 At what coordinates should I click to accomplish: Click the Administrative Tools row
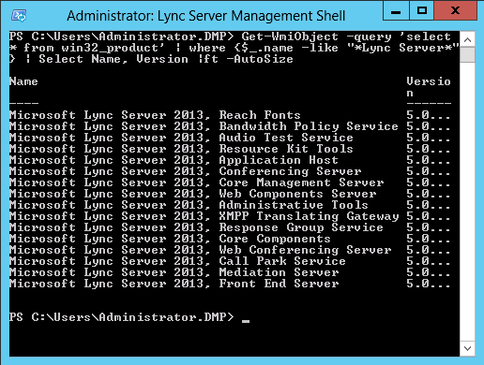pos(230,205)
